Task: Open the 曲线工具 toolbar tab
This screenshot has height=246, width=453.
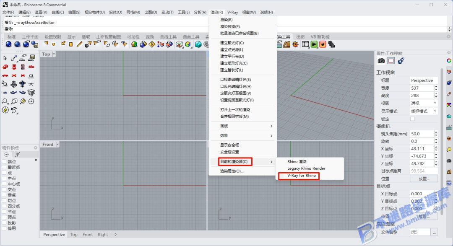Action: [169, 36]
